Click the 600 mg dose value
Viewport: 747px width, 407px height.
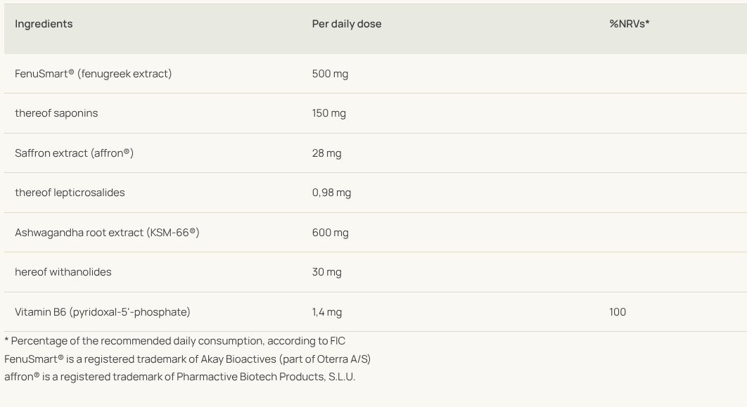point(330,233)
